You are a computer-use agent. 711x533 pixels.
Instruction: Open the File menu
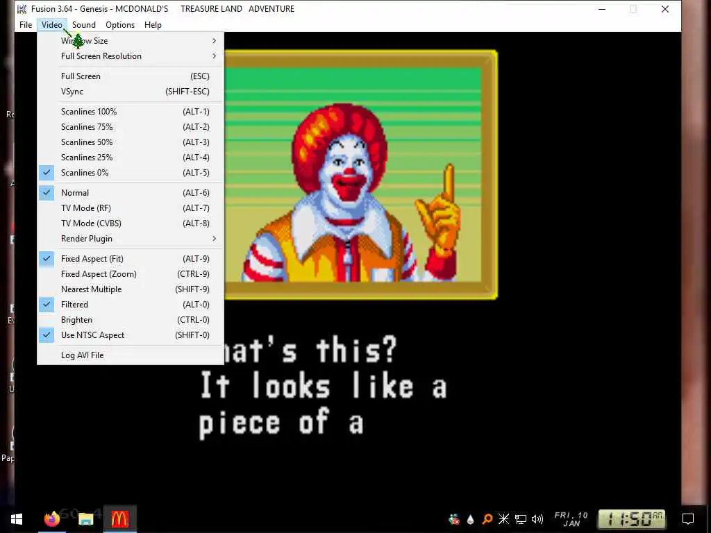click(26, 25)
